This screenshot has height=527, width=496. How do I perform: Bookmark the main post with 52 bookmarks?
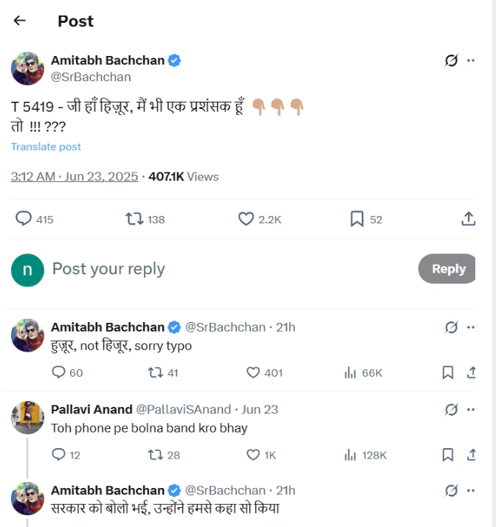pos(356,219)
